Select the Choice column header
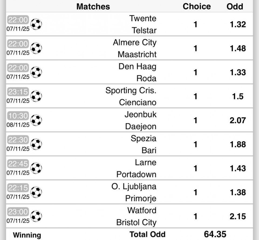 click(197, 6)
